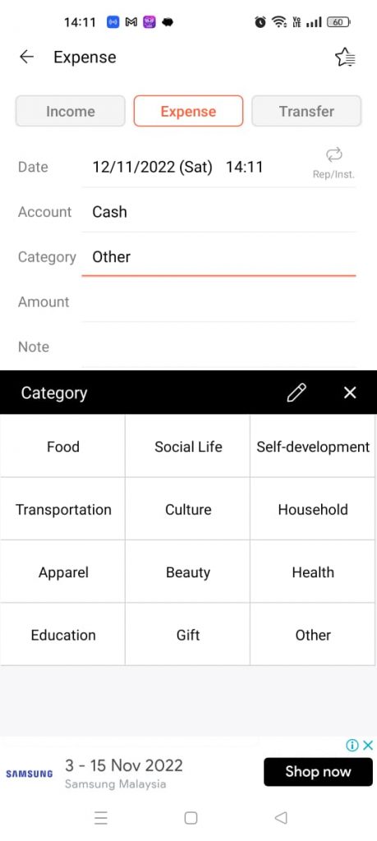
Task: Close the Category panel
Action: click(x=350, y=393)
